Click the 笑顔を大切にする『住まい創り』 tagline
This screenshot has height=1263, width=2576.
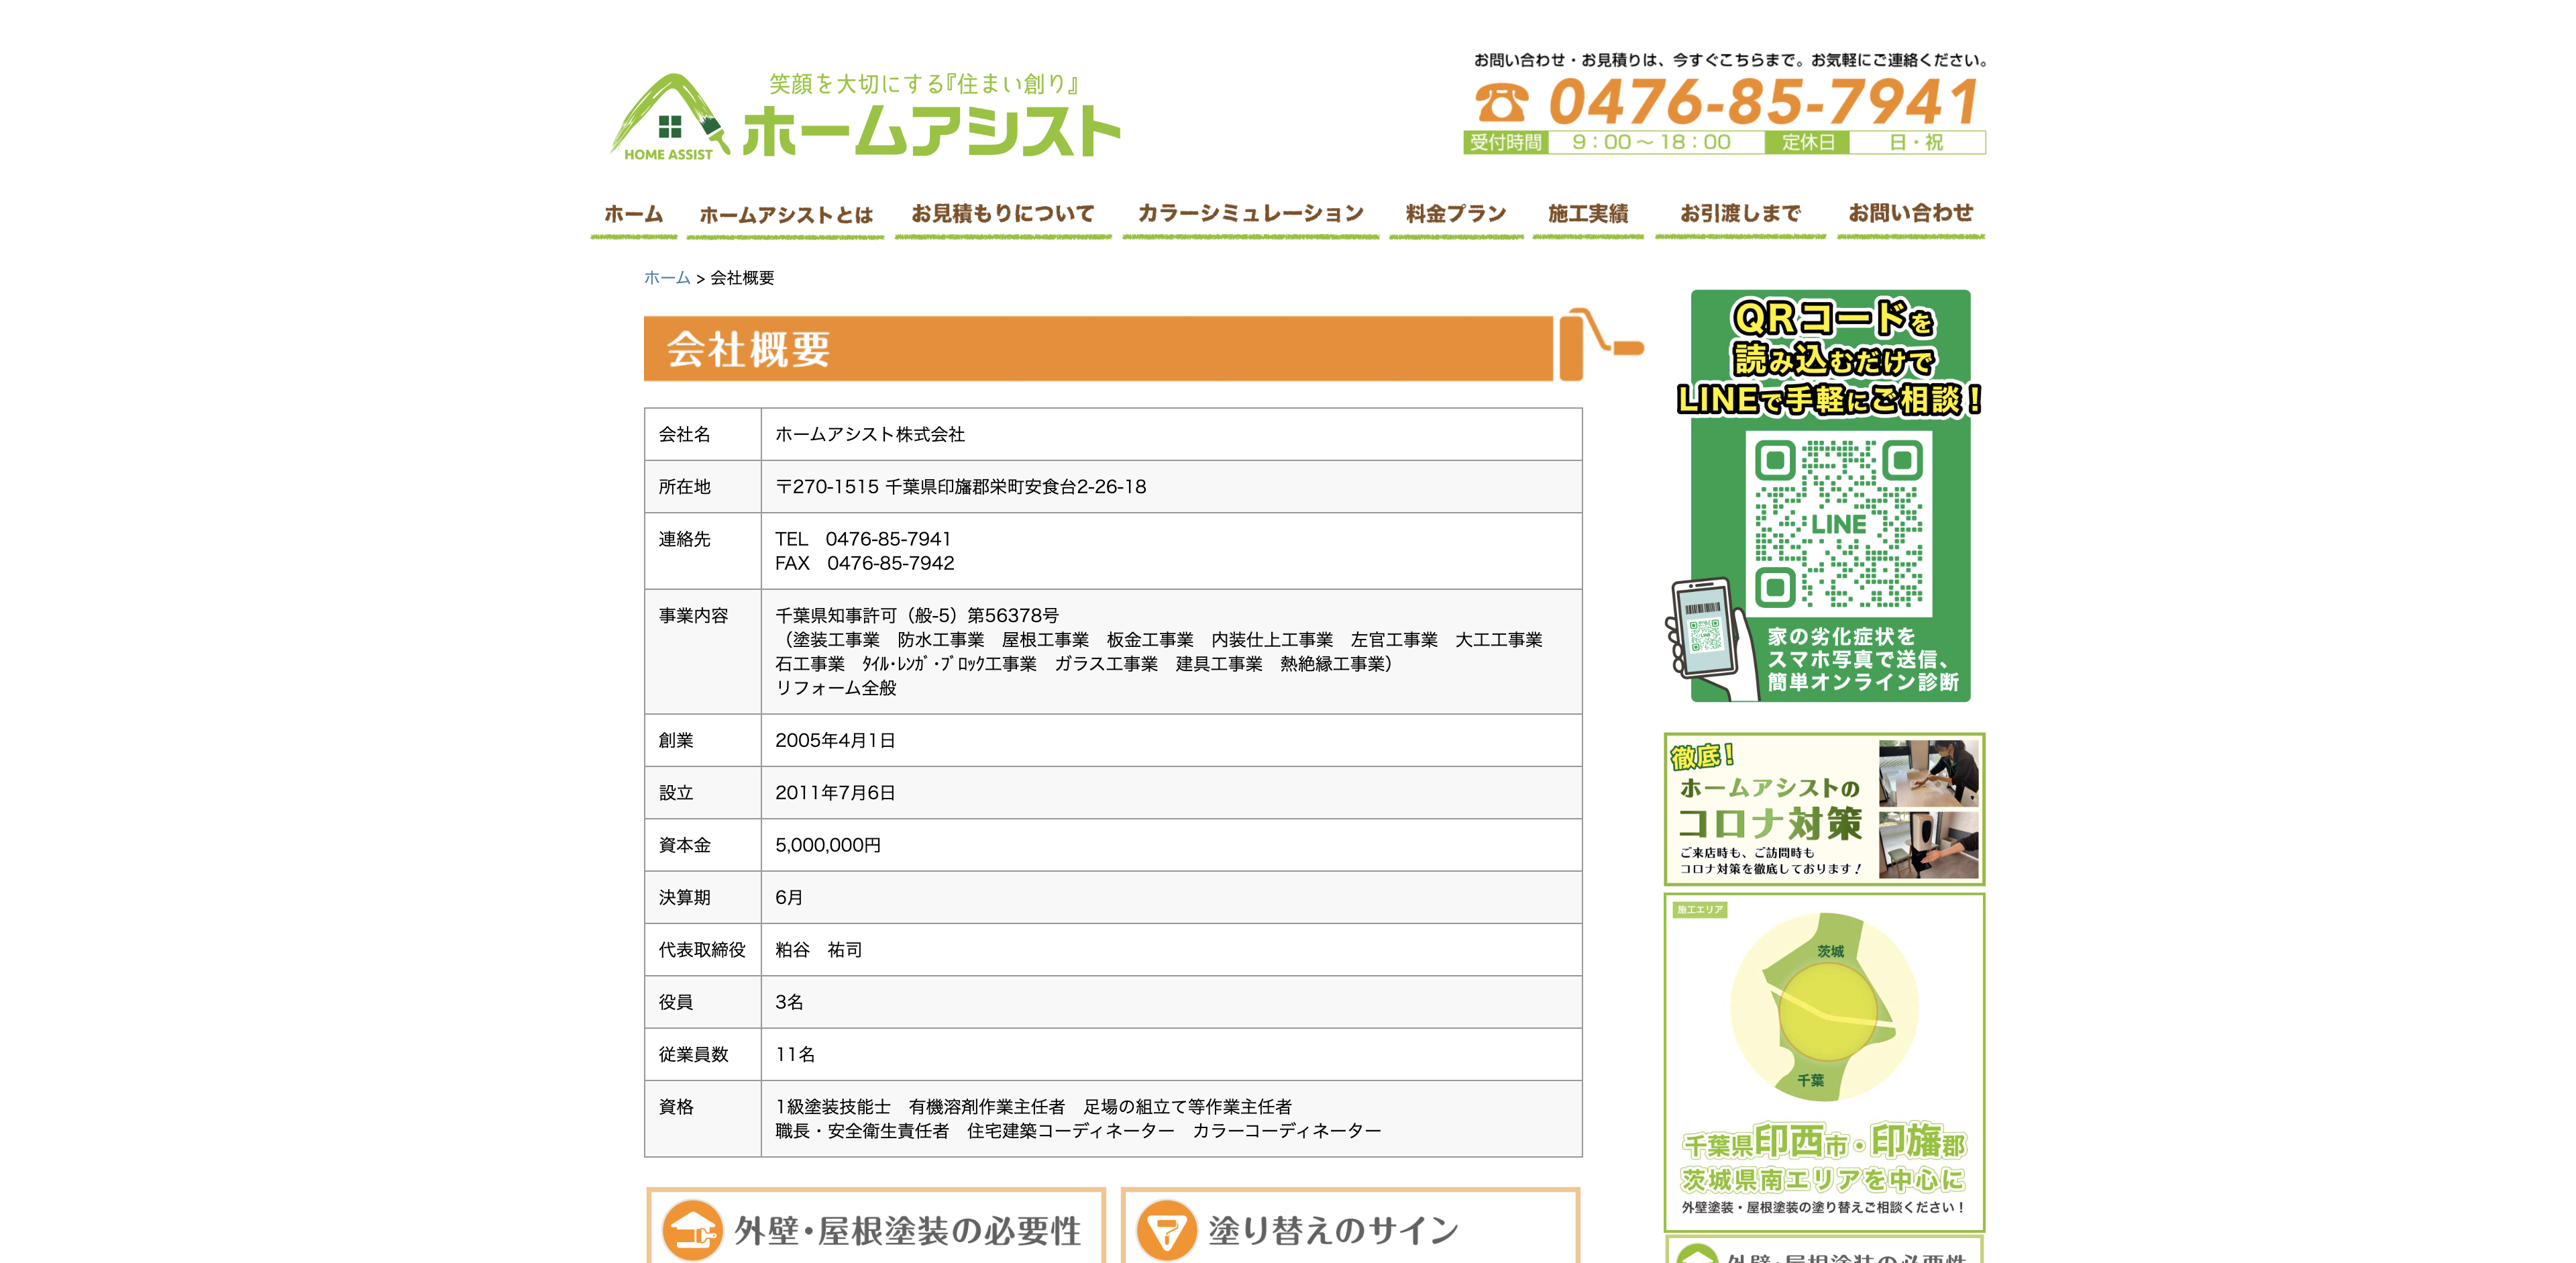click(x=925, y=84)
